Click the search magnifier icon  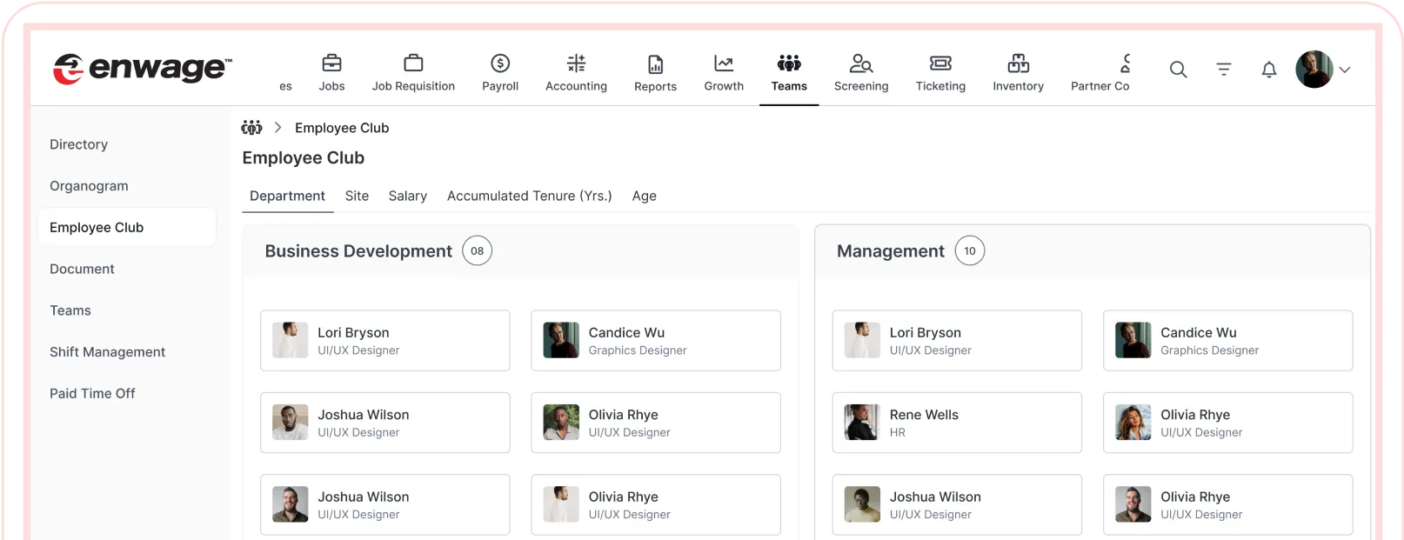[1178, 70]
